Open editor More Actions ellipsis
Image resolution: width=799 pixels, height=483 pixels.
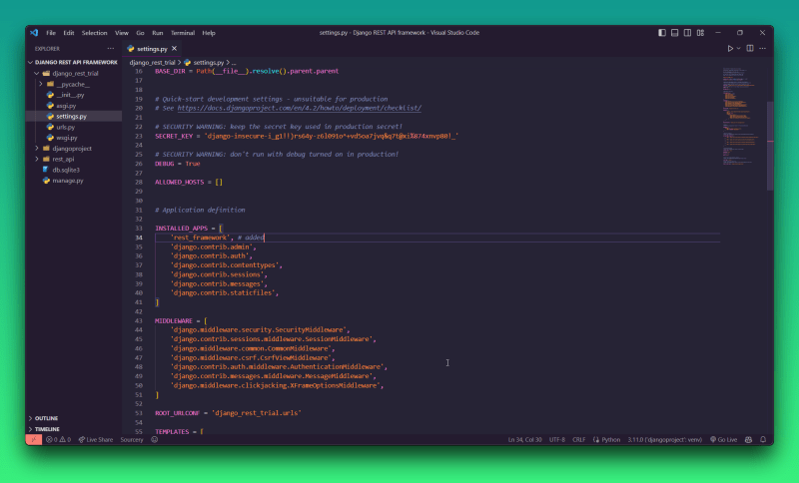tap(763, 48)
